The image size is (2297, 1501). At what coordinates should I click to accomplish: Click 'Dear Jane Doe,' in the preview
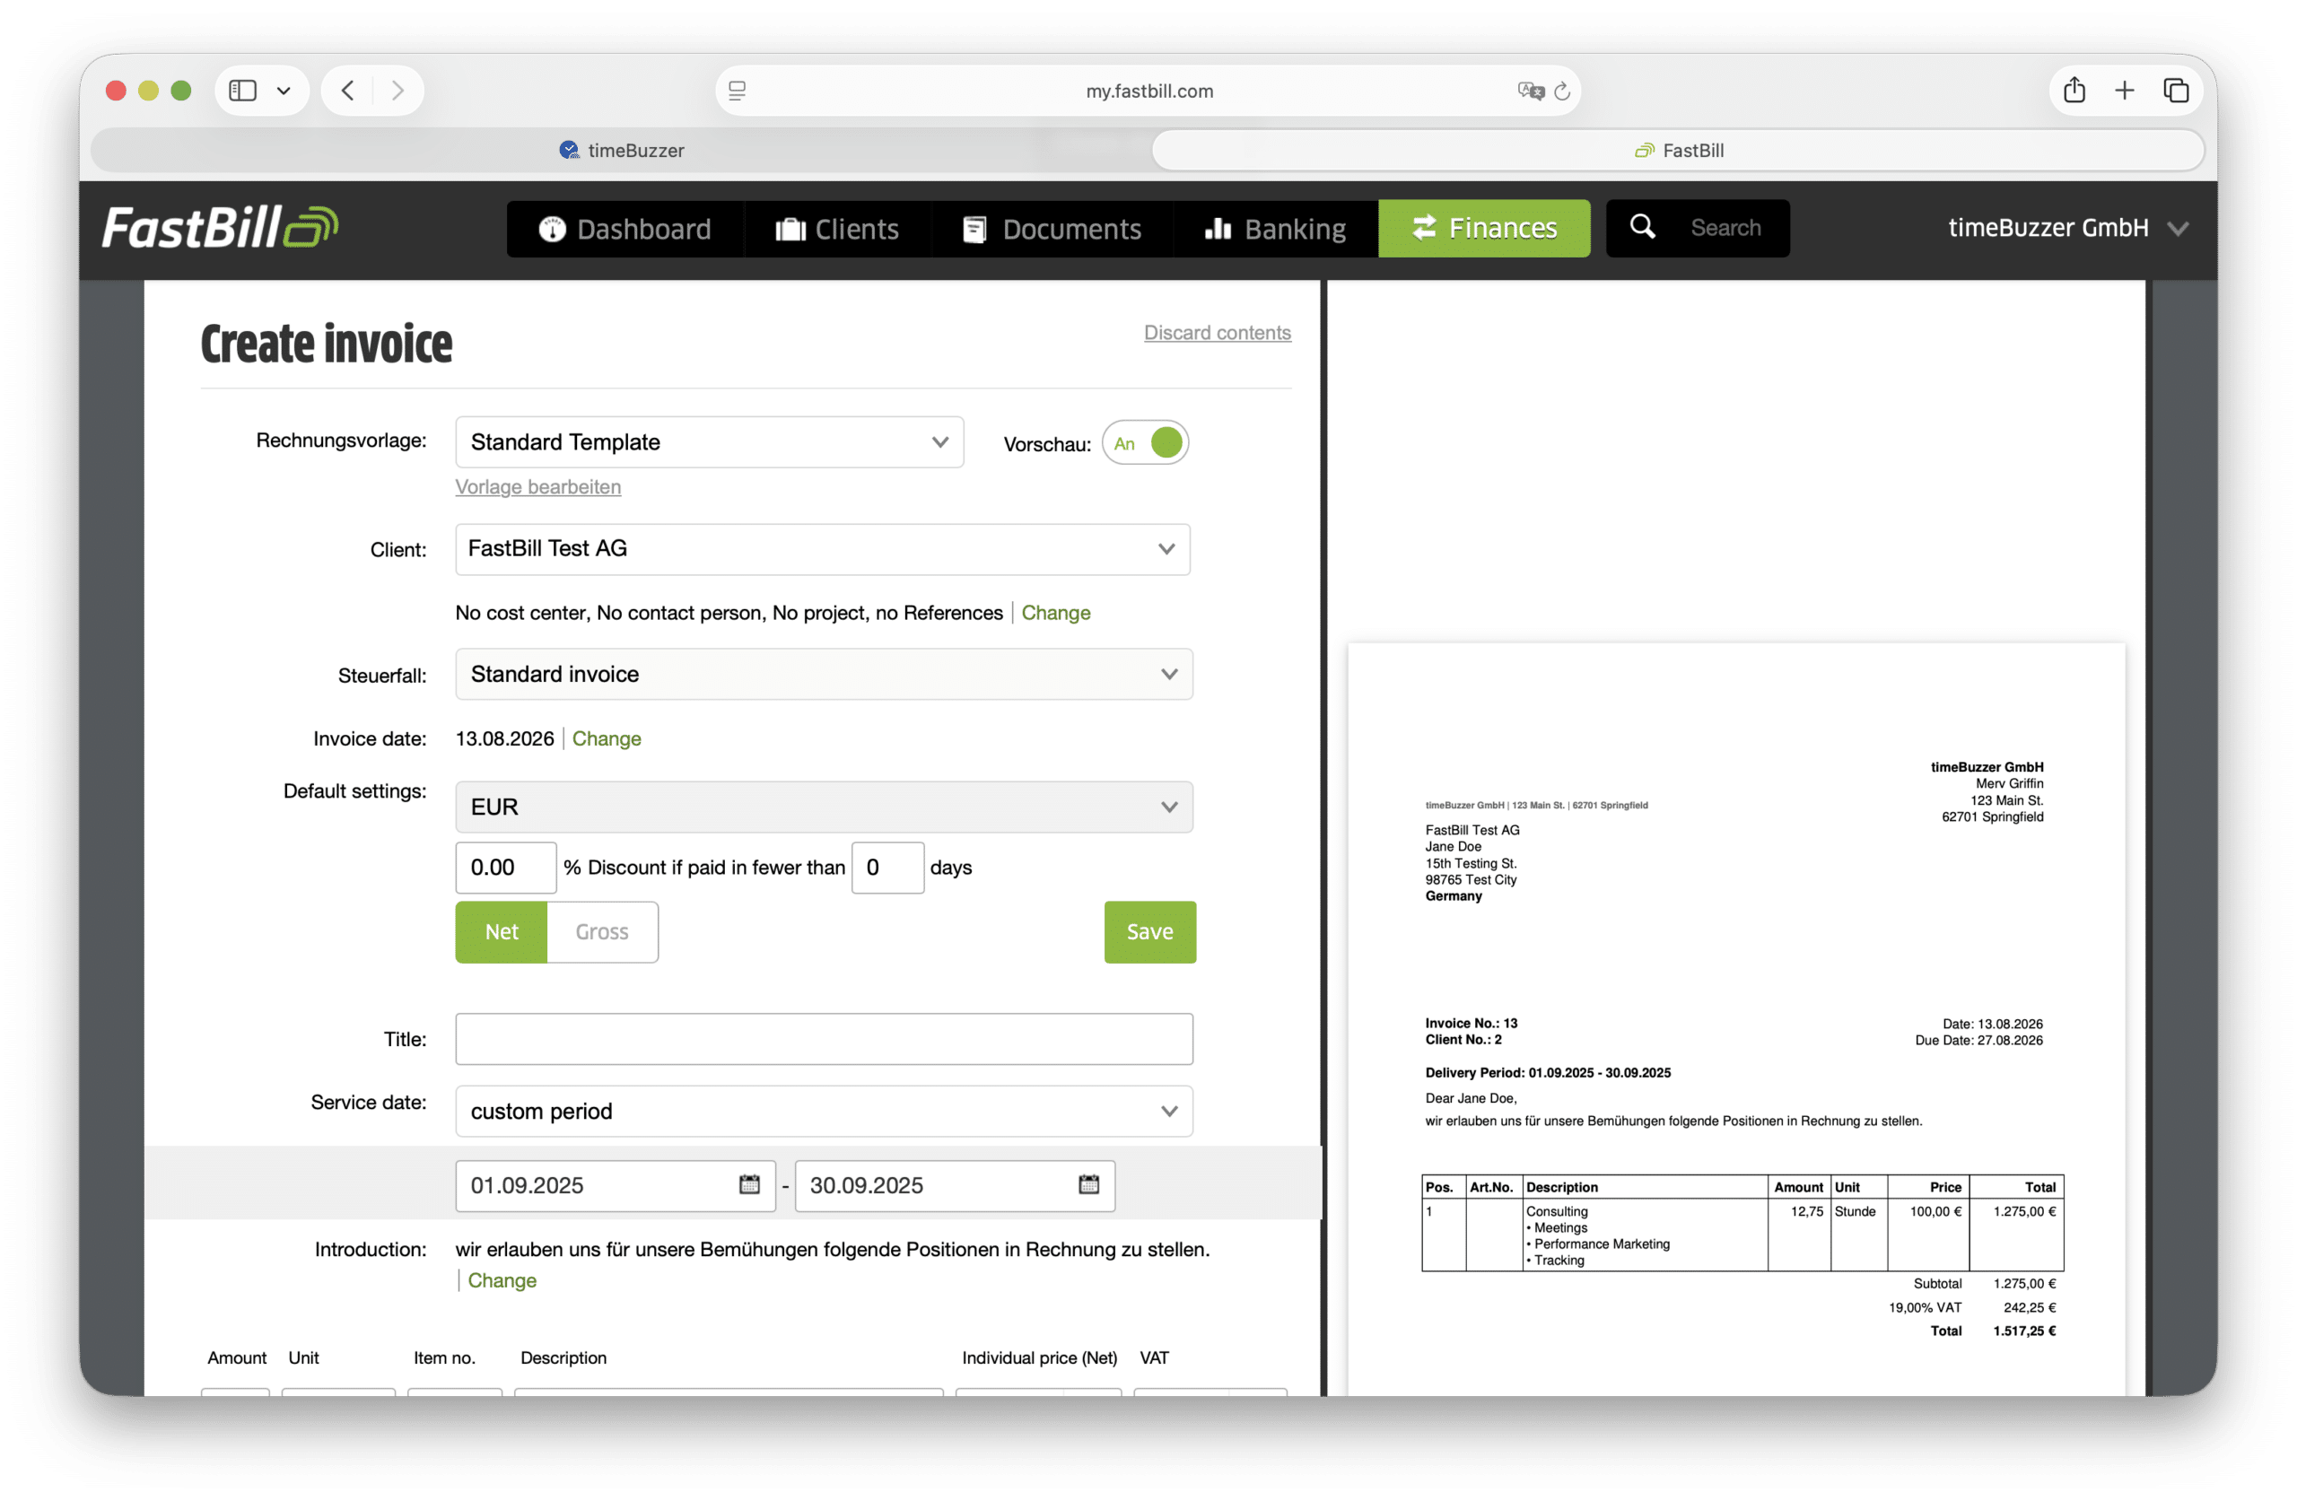[1471, 1097]
